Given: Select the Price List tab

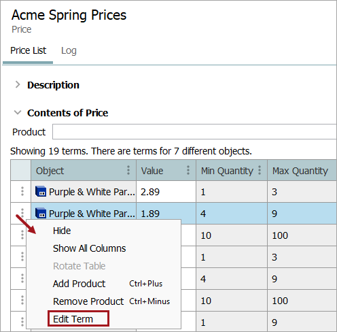Looking at the screenshot, I should [28, 50].
